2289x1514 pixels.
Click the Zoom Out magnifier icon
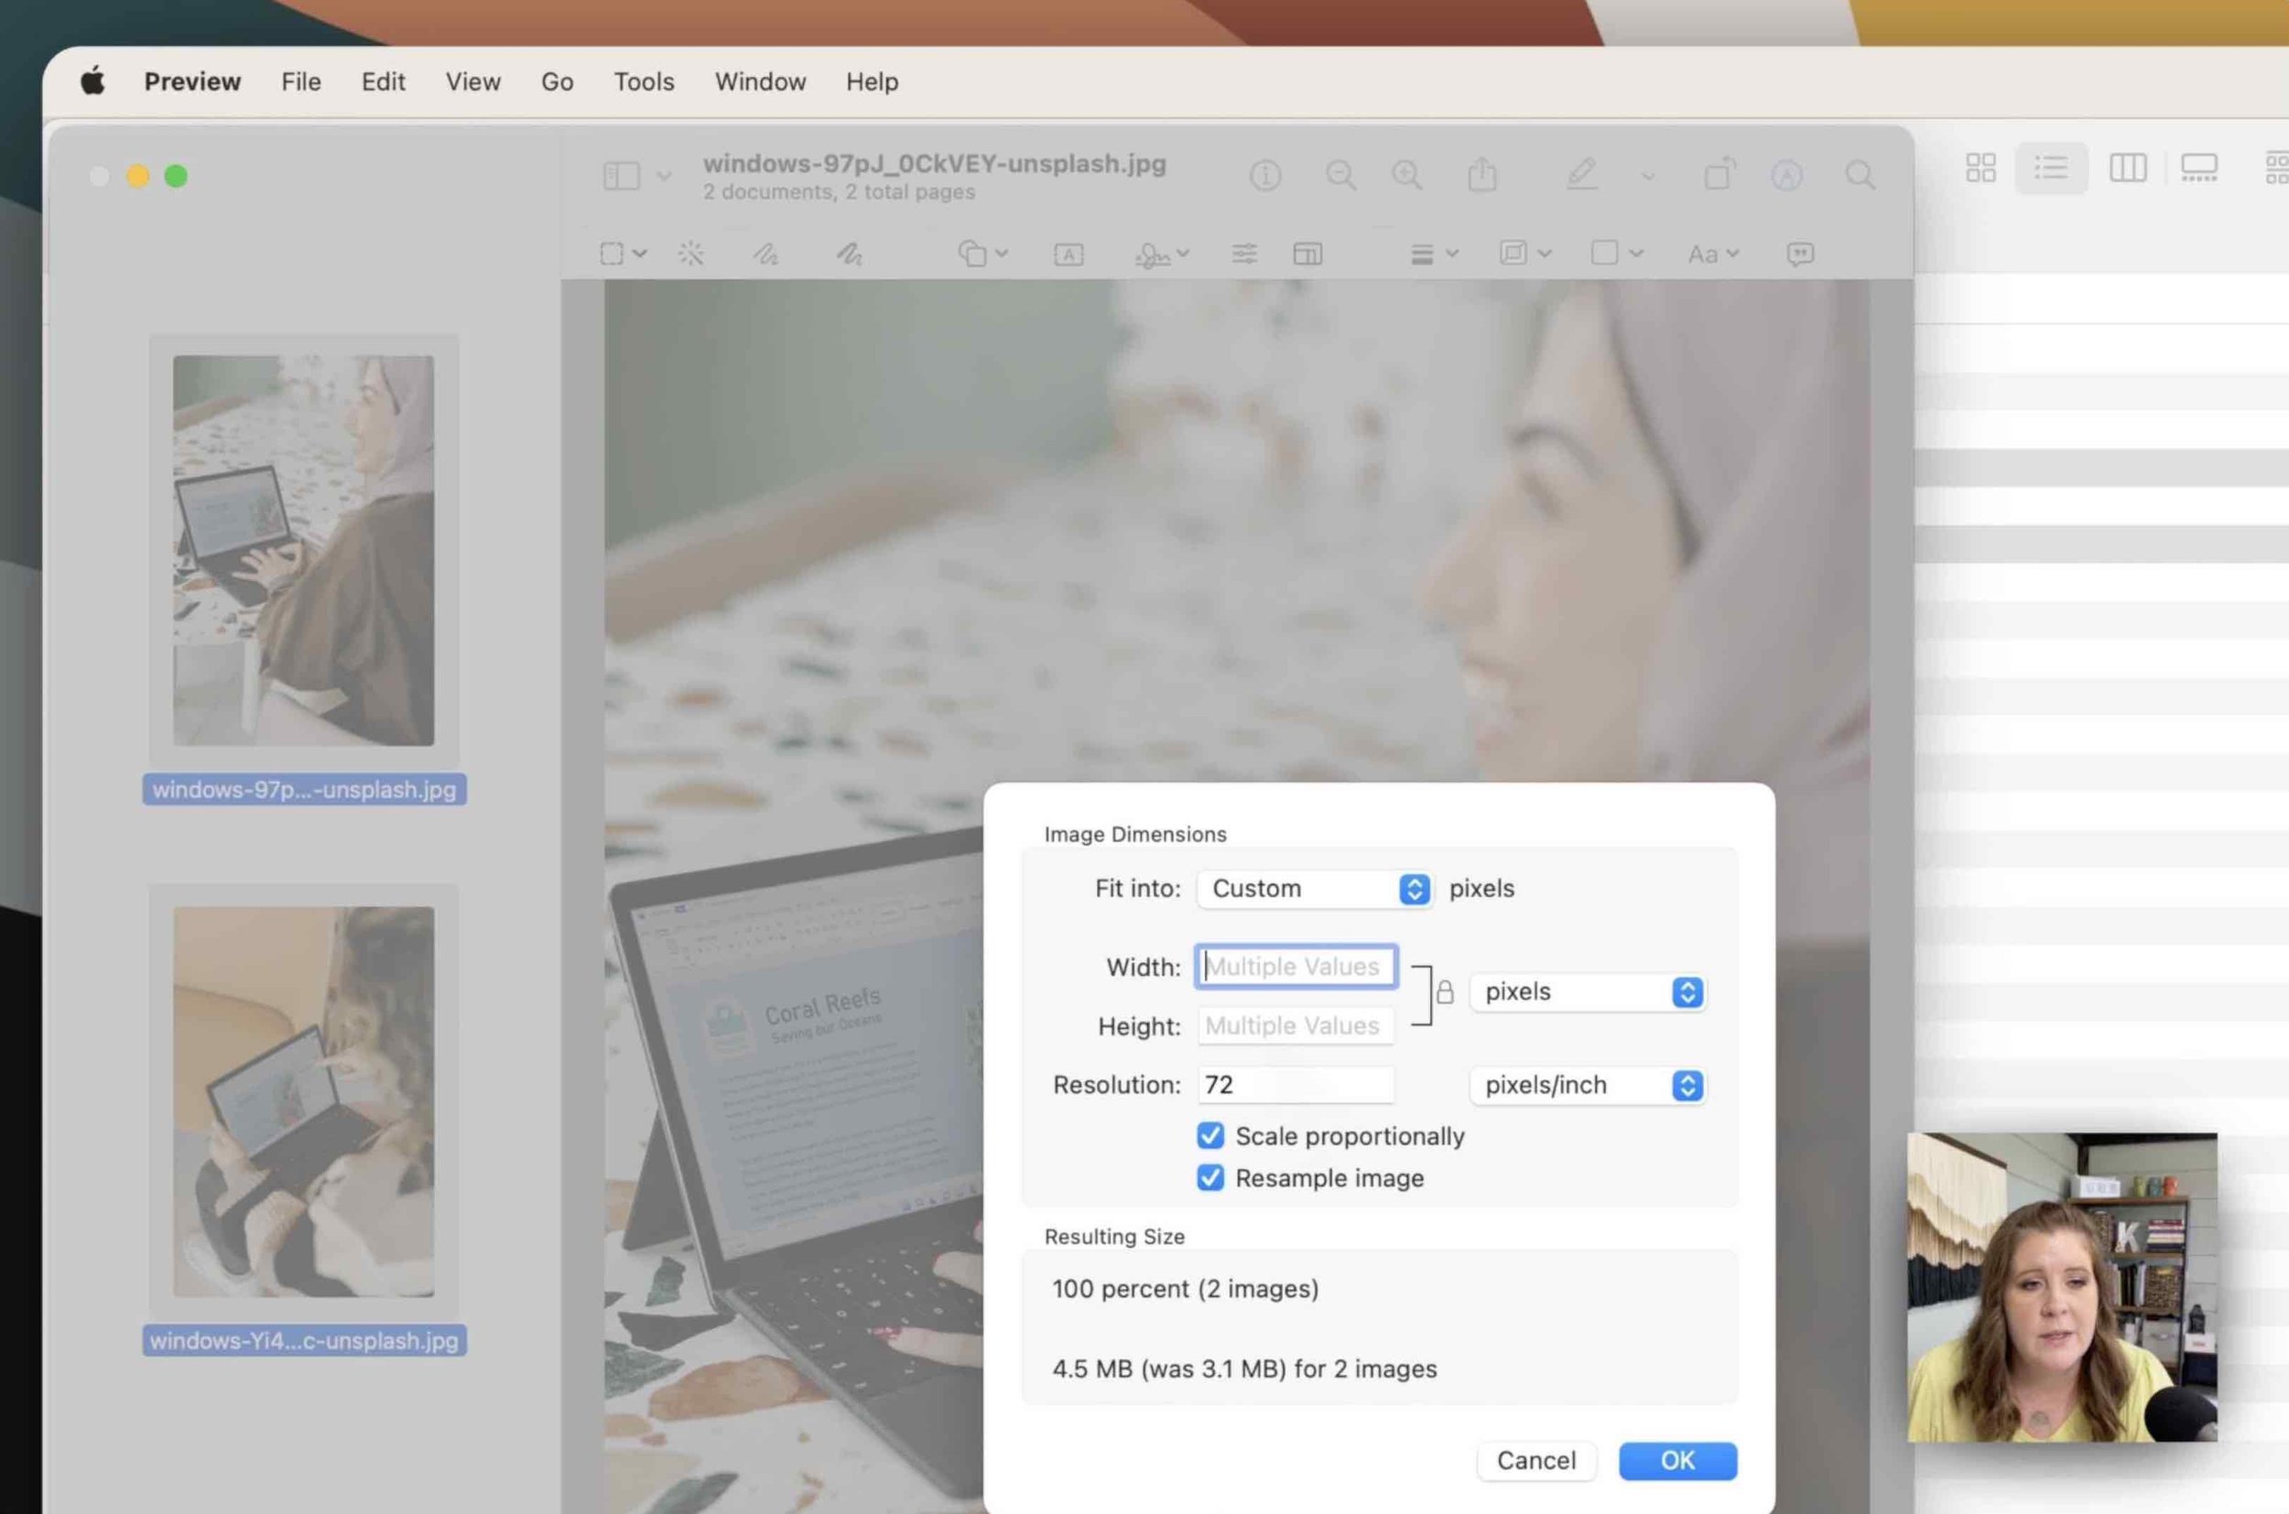click(1340, 176)
